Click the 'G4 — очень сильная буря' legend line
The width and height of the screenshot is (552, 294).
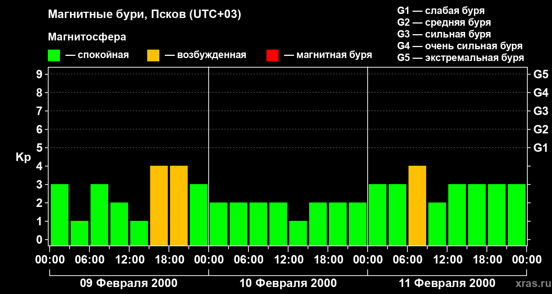(460, 46)
